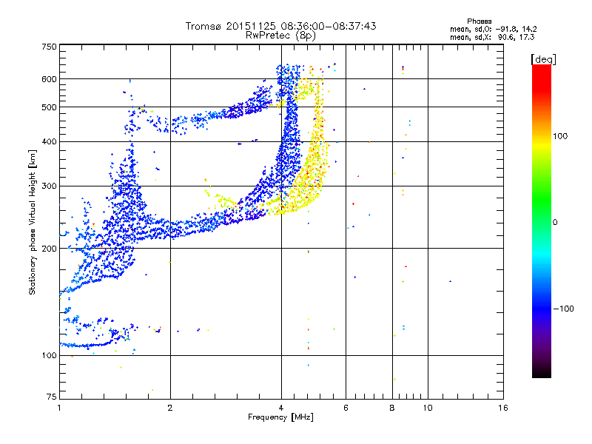The image size is (592, 444).
Task: Select the "RwPretec (8p)" subtitle
Action: click(x=280, y=36)
